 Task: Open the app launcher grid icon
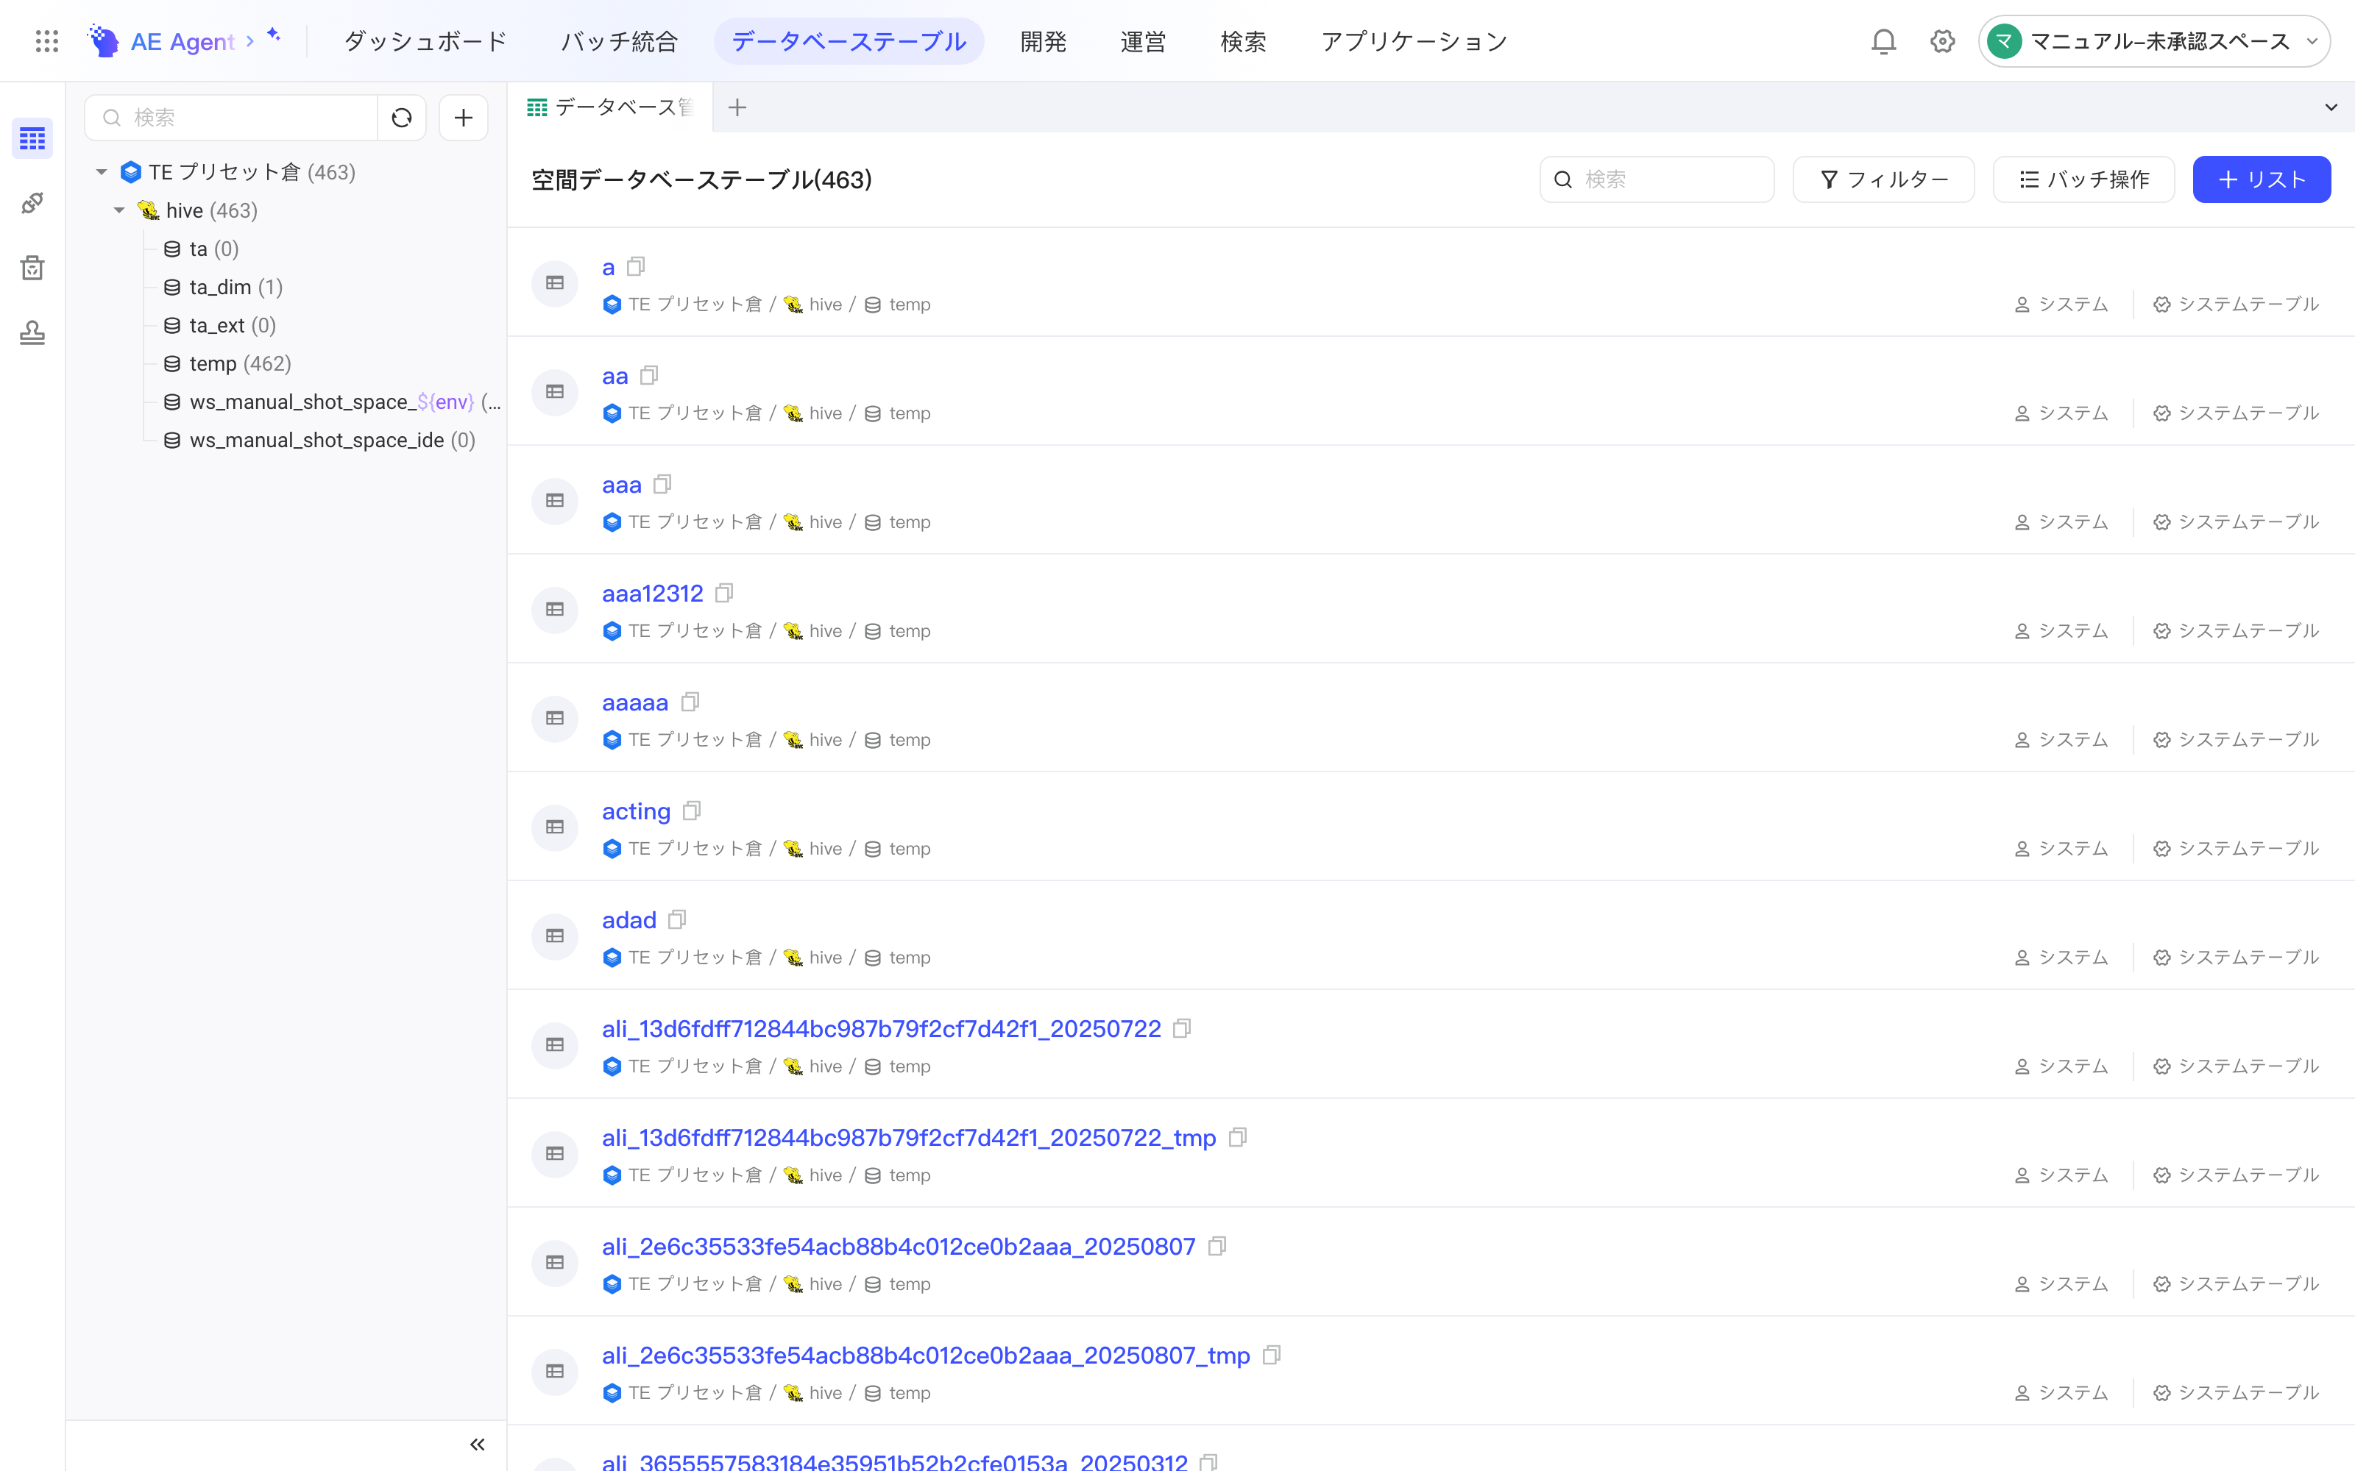[46, 41]
